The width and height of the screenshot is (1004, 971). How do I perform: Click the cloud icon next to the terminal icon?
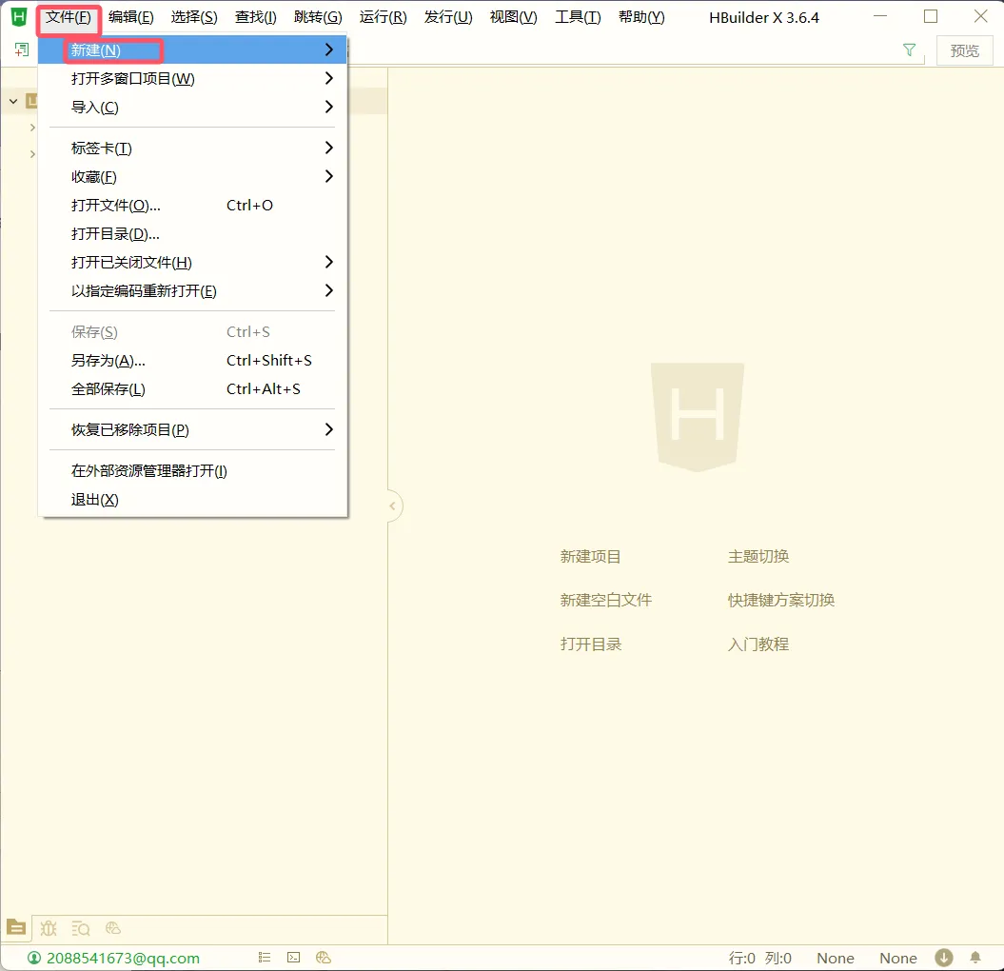point(324,958)
